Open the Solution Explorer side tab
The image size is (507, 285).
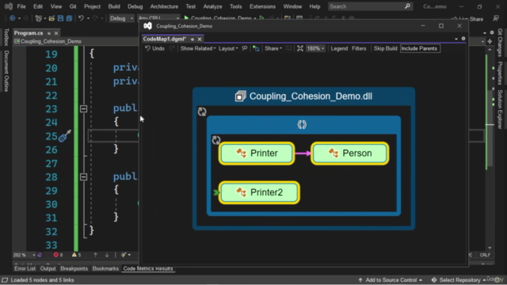point(500,109)
